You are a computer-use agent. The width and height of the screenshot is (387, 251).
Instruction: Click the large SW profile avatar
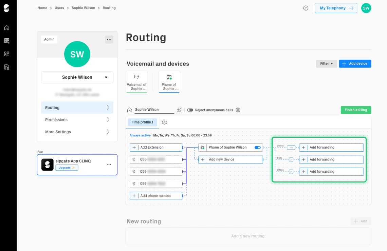(77, 54)
